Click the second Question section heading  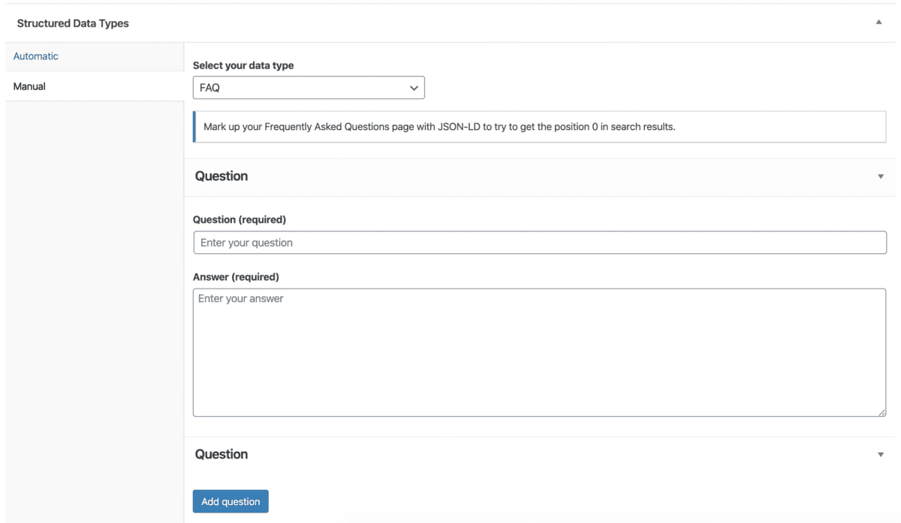coord(221,454)
